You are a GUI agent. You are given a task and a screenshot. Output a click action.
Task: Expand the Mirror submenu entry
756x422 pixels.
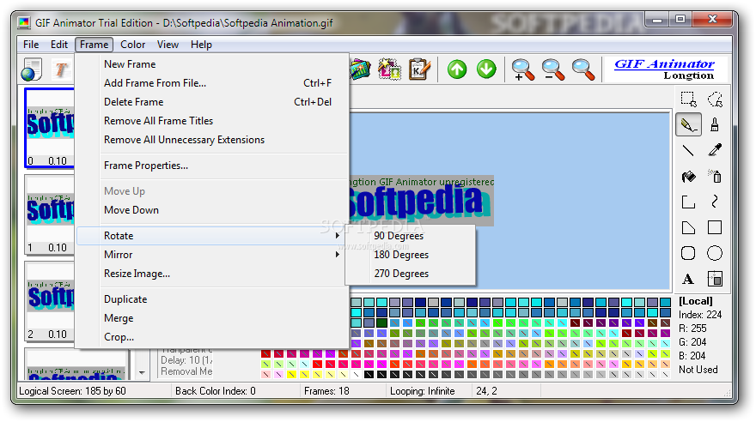[211, 255]
